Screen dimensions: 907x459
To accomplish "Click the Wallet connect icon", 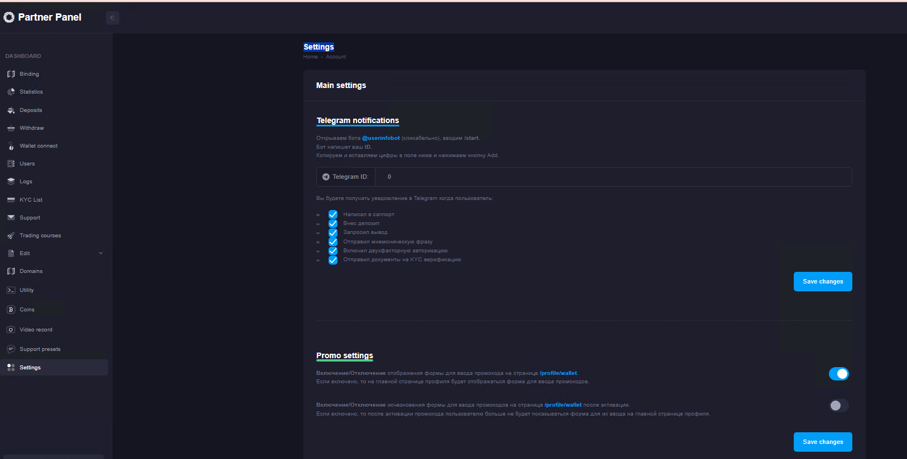I will click(x=11, y=146).
